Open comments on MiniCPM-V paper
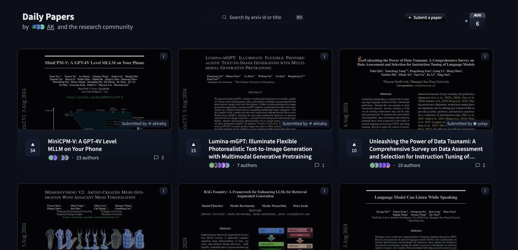 (x=159, y=158)
